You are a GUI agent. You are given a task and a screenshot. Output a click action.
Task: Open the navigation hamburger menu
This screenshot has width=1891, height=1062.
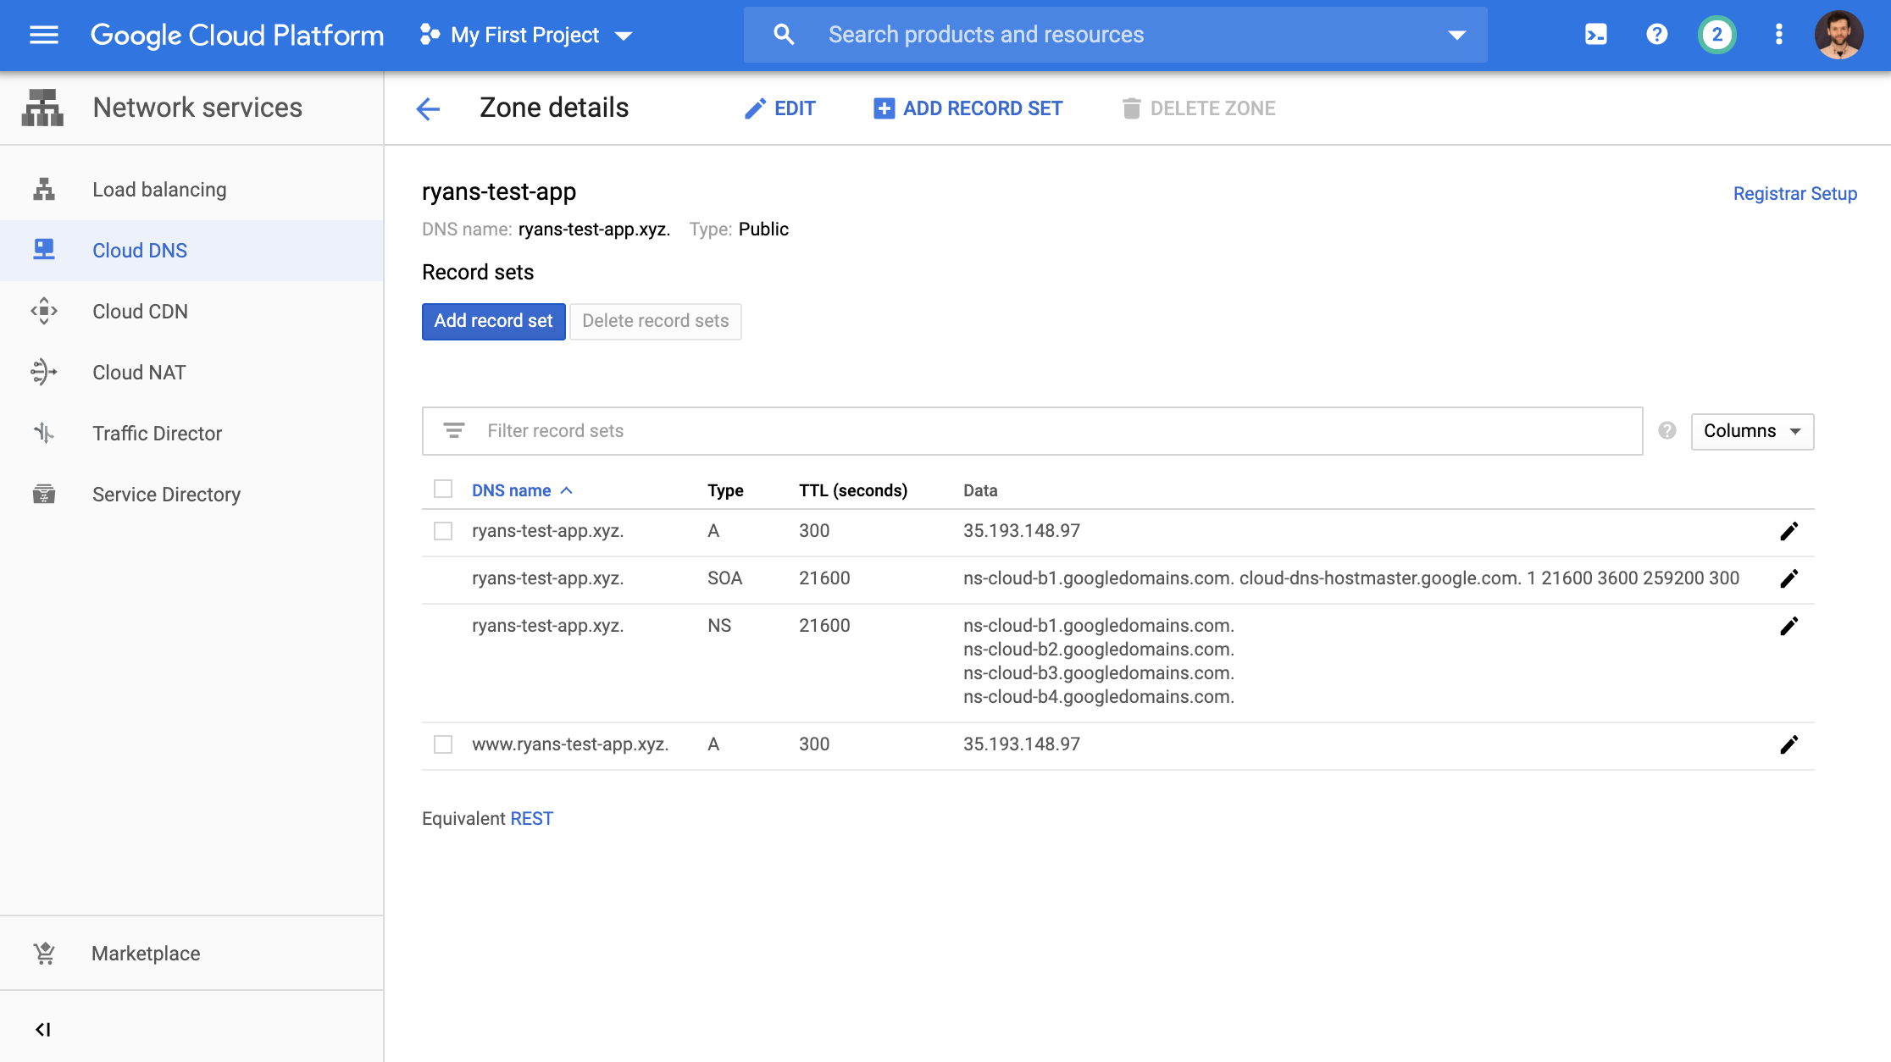tap(42, 35)
